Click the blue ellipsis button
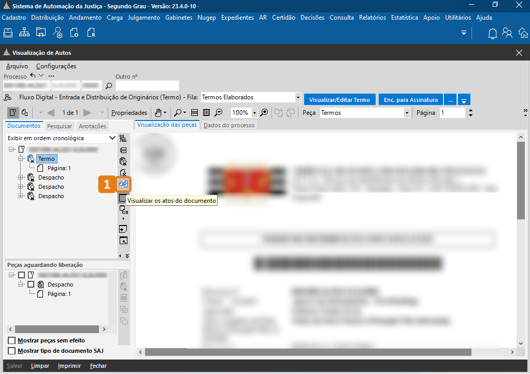The height and width of the screenshot is (374, 530). 450,100
